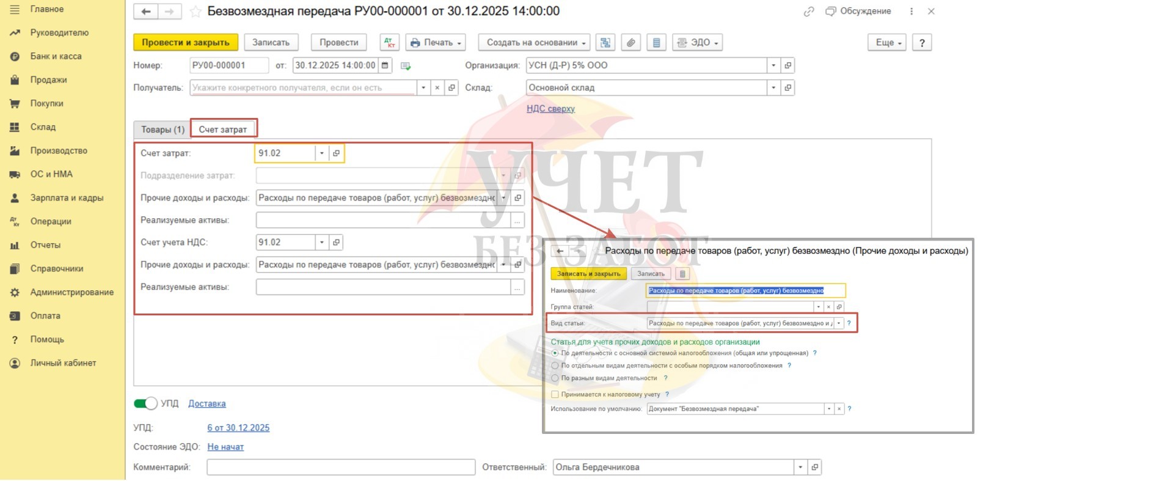The height and width of the screenshot is (481, 1173).
Task: Switch to the Счет затрат tab
Action: [x=223, y=130]
